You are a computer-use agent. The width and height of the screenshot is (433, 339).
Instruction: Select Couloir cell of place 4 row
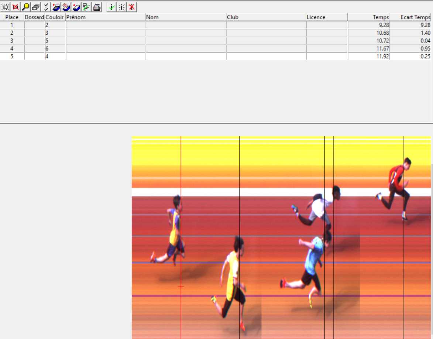tap(55, 49)
